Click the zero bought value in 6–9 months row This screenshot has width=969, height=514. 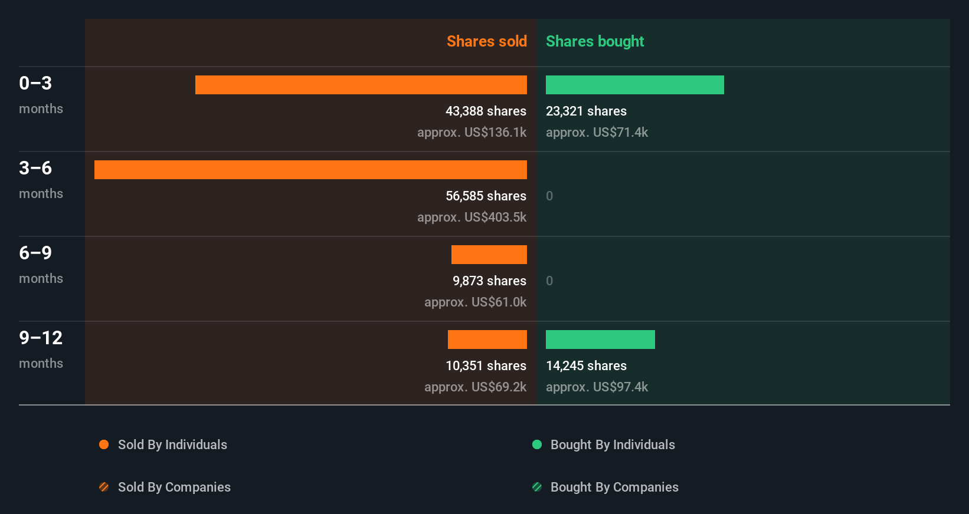(549, 281)
